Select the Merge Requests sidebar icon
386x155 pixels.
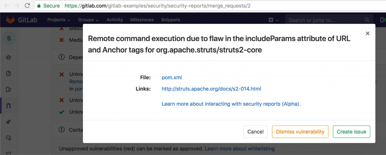click(x=9, y=106)
